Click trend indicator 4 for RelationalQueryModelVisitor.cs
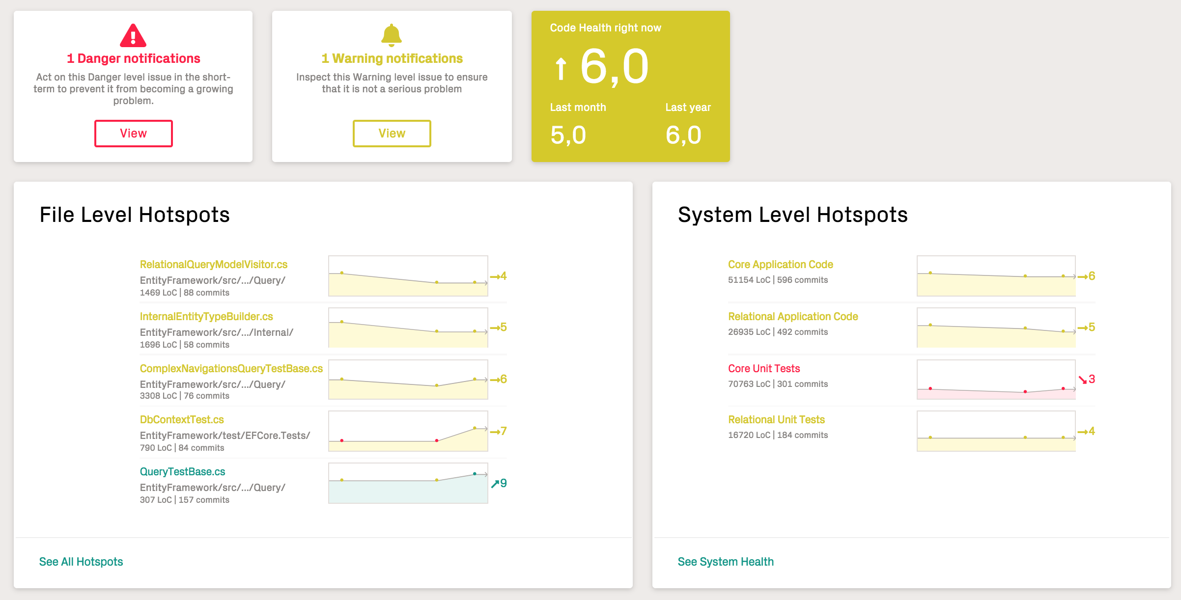 click(x=499, y=276)
